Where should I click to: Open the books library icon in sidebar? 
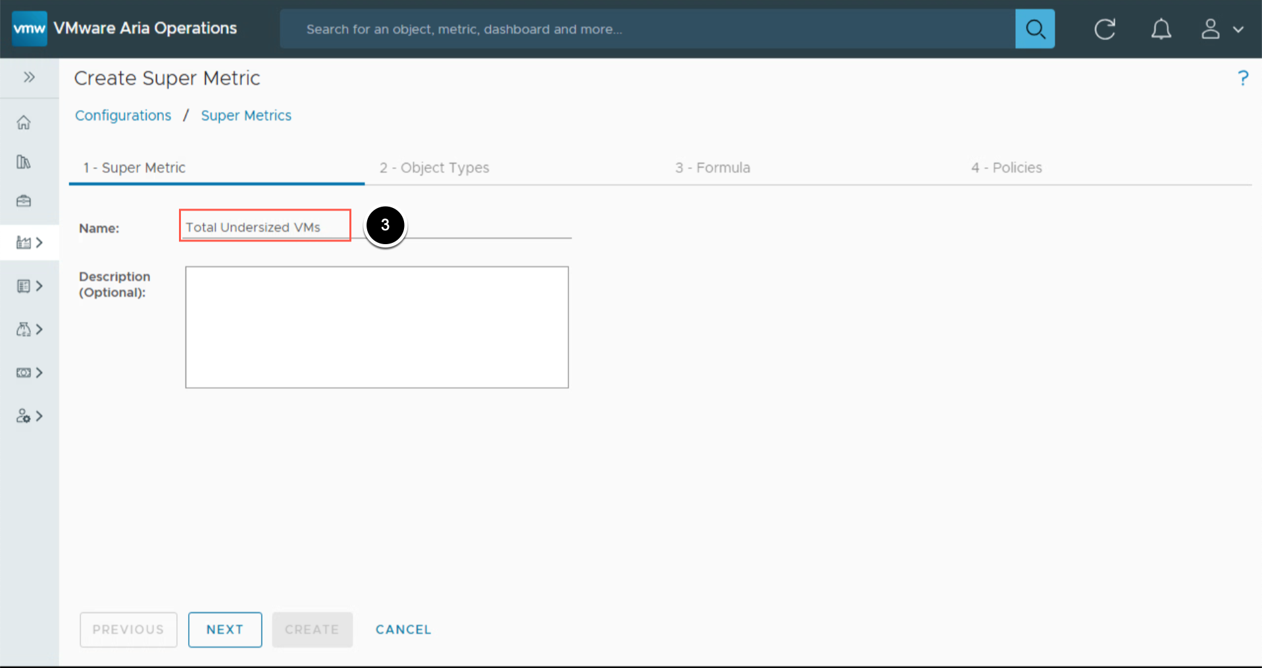[x=24, y=162]
